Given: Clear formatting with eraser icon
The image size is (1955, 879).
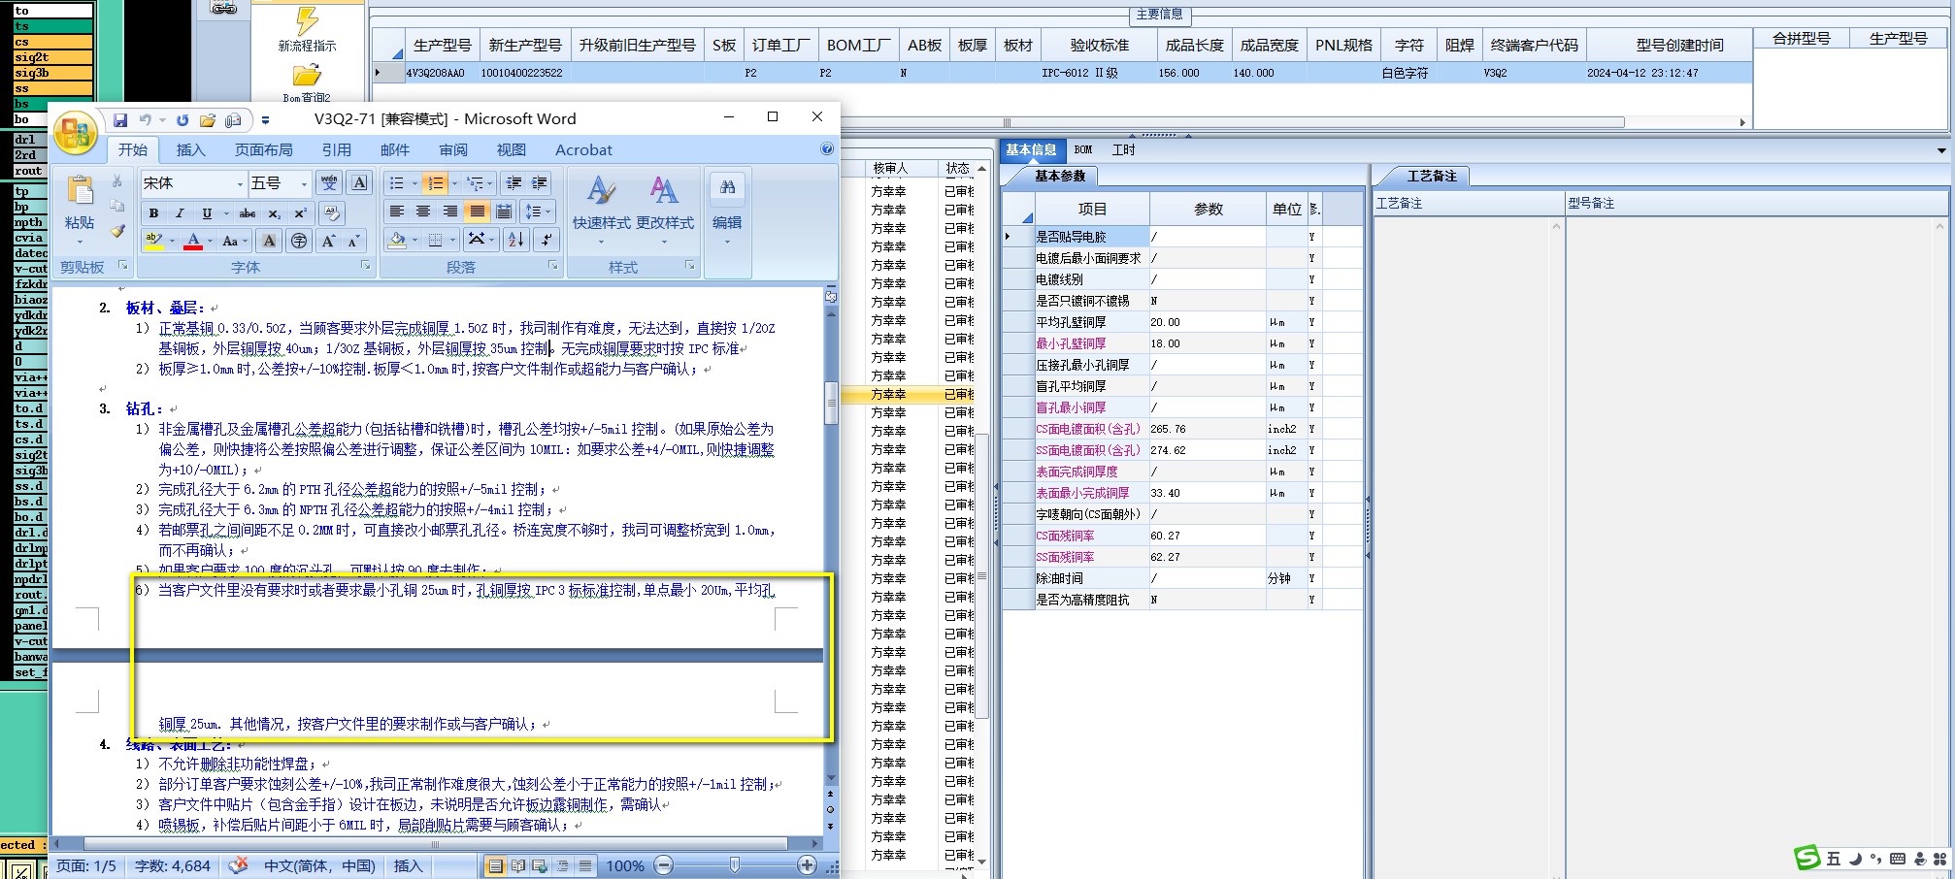Looking at the screenshot, I should (332, 213).
